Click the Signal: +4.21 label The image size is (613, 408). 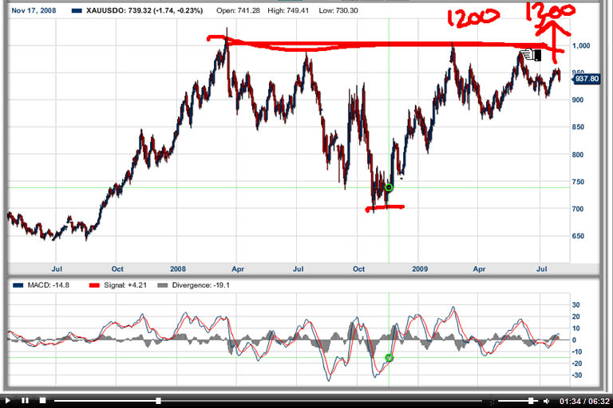(125, 285)
